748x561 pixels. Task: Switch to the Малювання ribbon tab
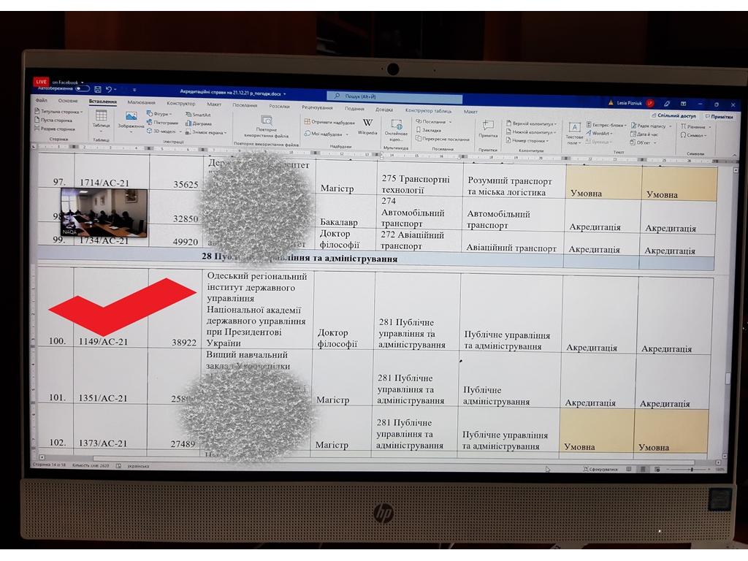pyautogui.click(x=141, y=102)
